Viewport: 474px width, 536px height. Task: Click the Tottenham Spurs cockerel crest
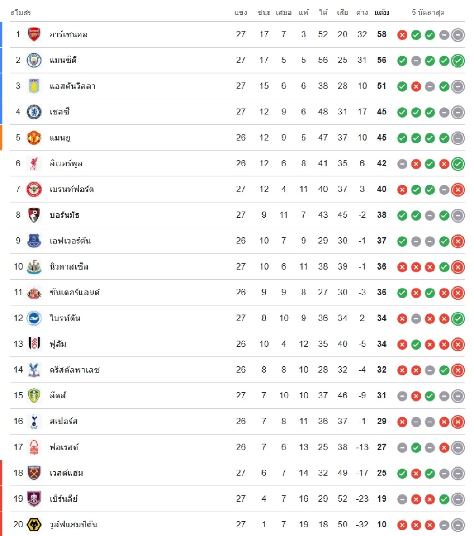(x=34, y=422)
